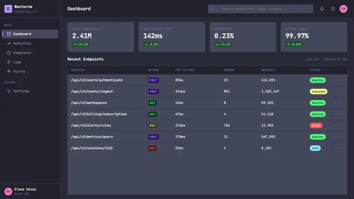Click the Info status badge
Image resolution: width=354 pixels, height=199 pixels.
[315, 148]
